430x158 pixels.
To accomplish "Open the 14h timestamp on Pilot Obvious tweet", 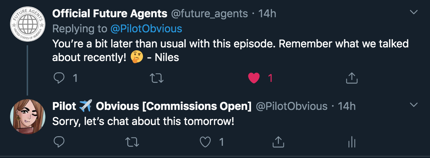I will (x=346, y=106).
